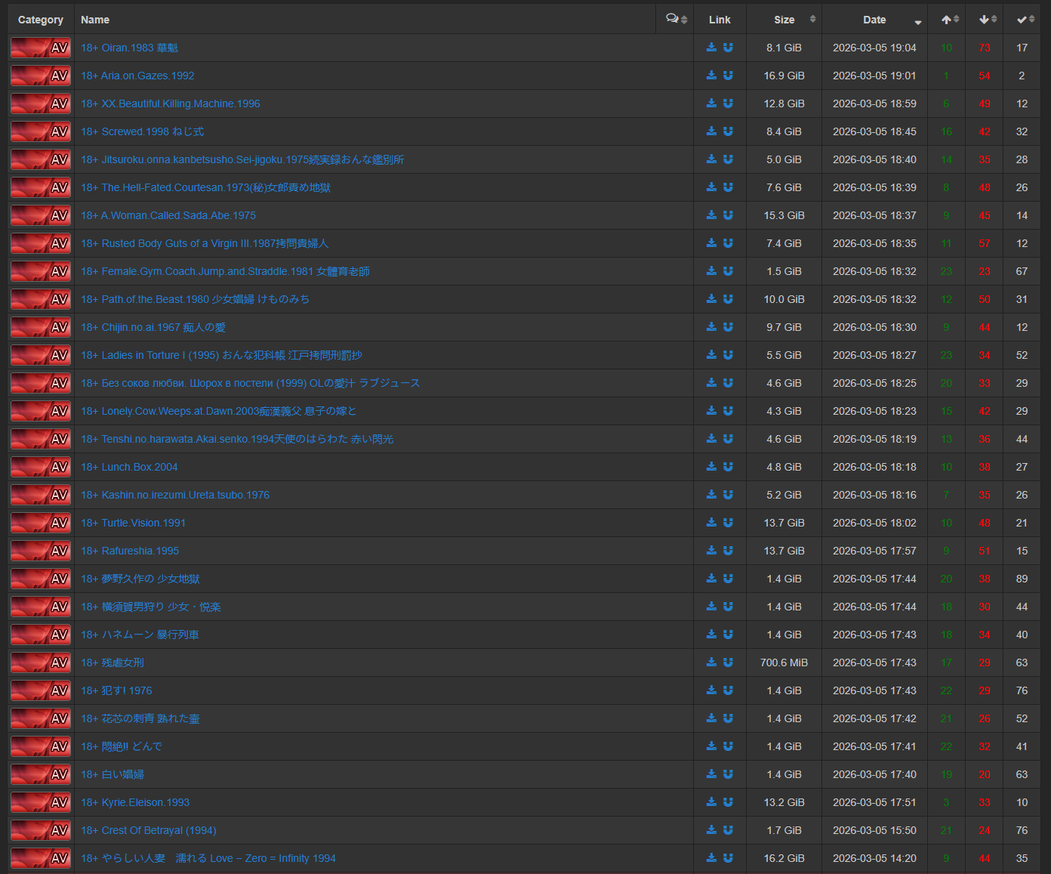Download torrent file for Screwed.1998
Image resolution: width=1051 pixels, height=874 pixels.
point(711,131)
